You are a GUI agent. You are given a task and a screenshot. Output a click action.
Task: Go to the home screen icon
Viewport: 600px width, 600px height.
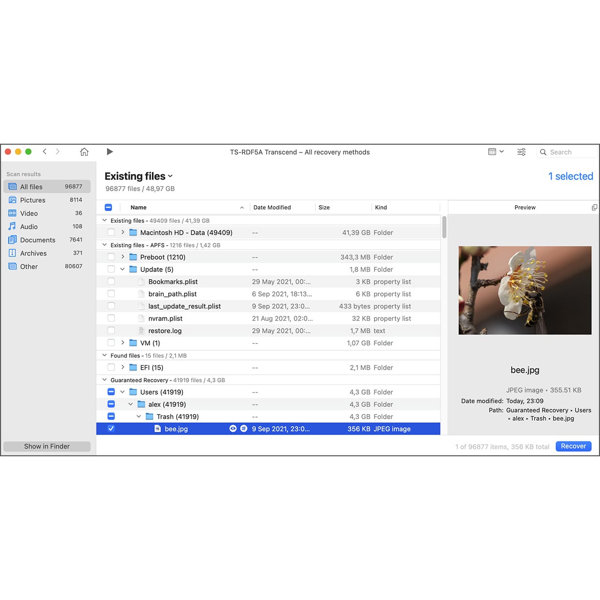84,152
